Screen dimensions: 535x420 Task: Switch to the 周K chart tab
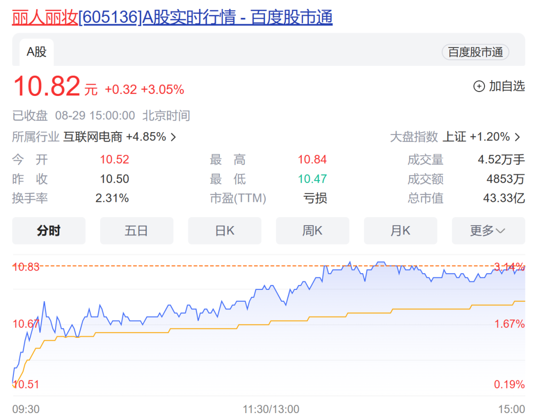(x=313, y=231)
